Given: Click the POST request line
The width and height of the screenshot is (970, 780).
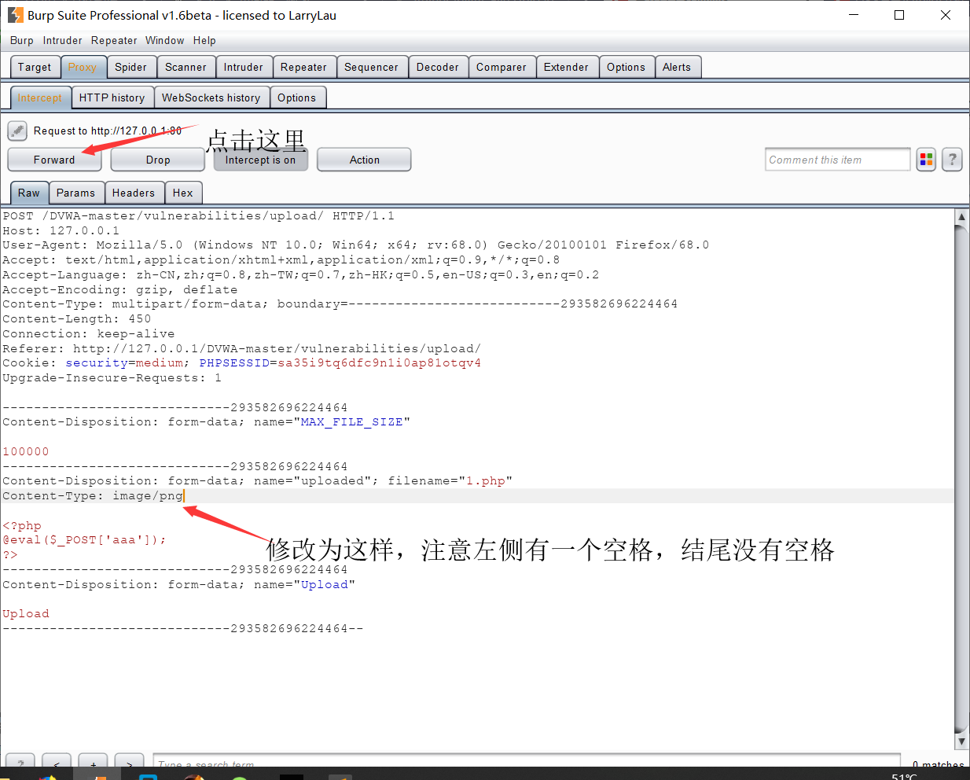Looking at the screenshot, I should (198, 215).
